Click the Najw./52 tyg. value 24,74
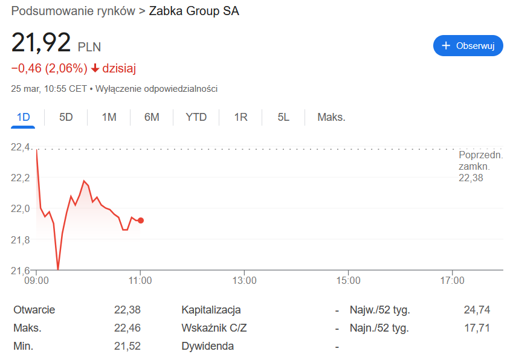The height and width of the screenshot is (360, 516). pos(477,310)
